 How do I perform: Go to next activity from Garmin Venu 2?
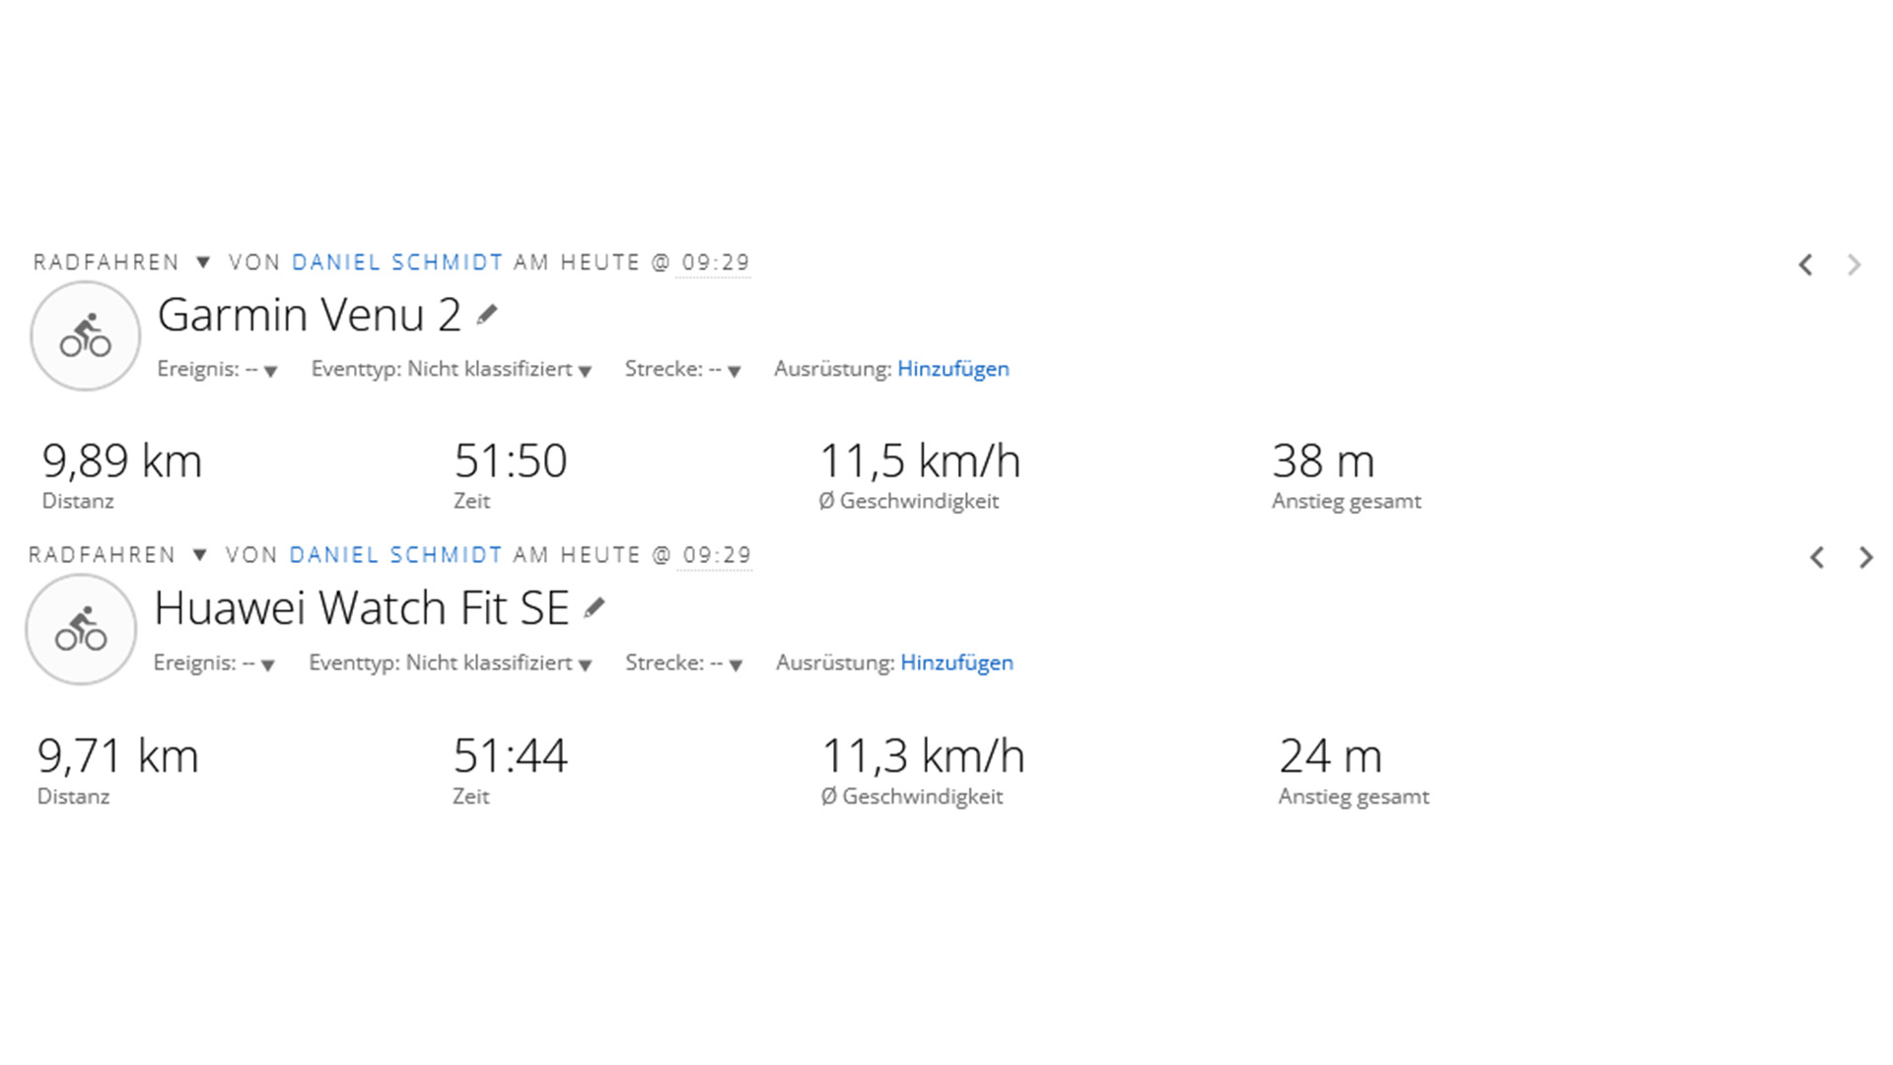(x=1855, y=264)
